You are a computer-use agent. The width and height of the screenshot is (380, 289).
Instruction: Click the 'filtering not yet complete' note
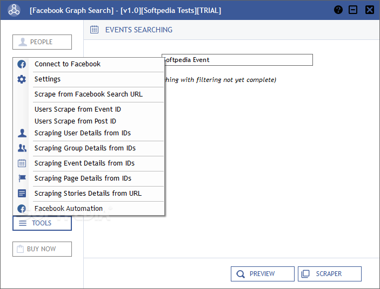click(221, 80)
